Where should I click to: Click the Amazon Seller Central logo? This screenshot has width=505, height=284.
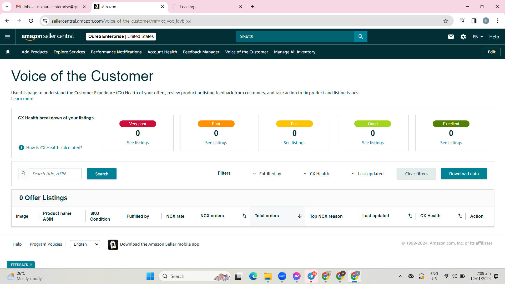[48, 37]
